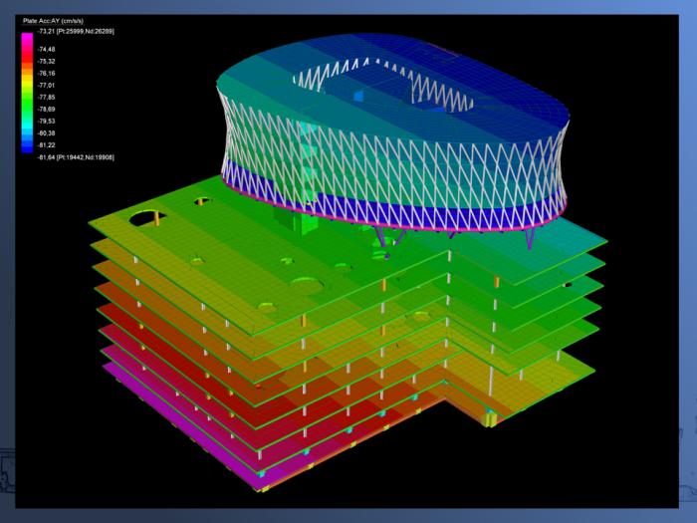This screenshot has width=697, height=523.
Task: Select the -77,85 legend value
Action: tap(47, 97)
